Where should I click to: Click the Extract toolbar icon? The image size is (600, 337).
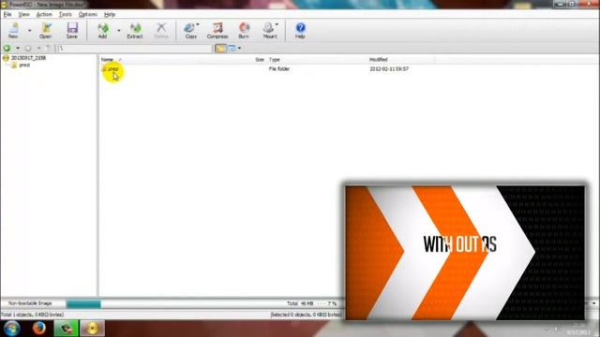(x=135, y=30)
